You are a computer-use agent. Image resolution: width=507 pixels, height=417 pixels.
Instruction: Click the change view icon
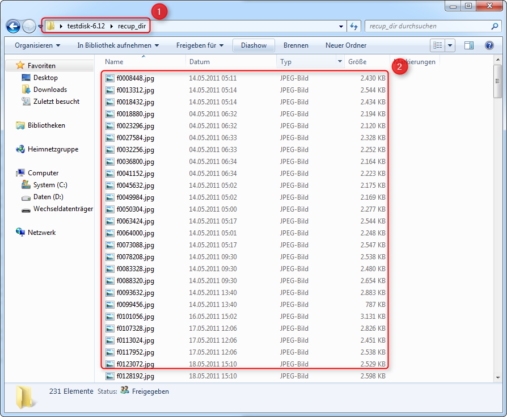tap(437, 45)
